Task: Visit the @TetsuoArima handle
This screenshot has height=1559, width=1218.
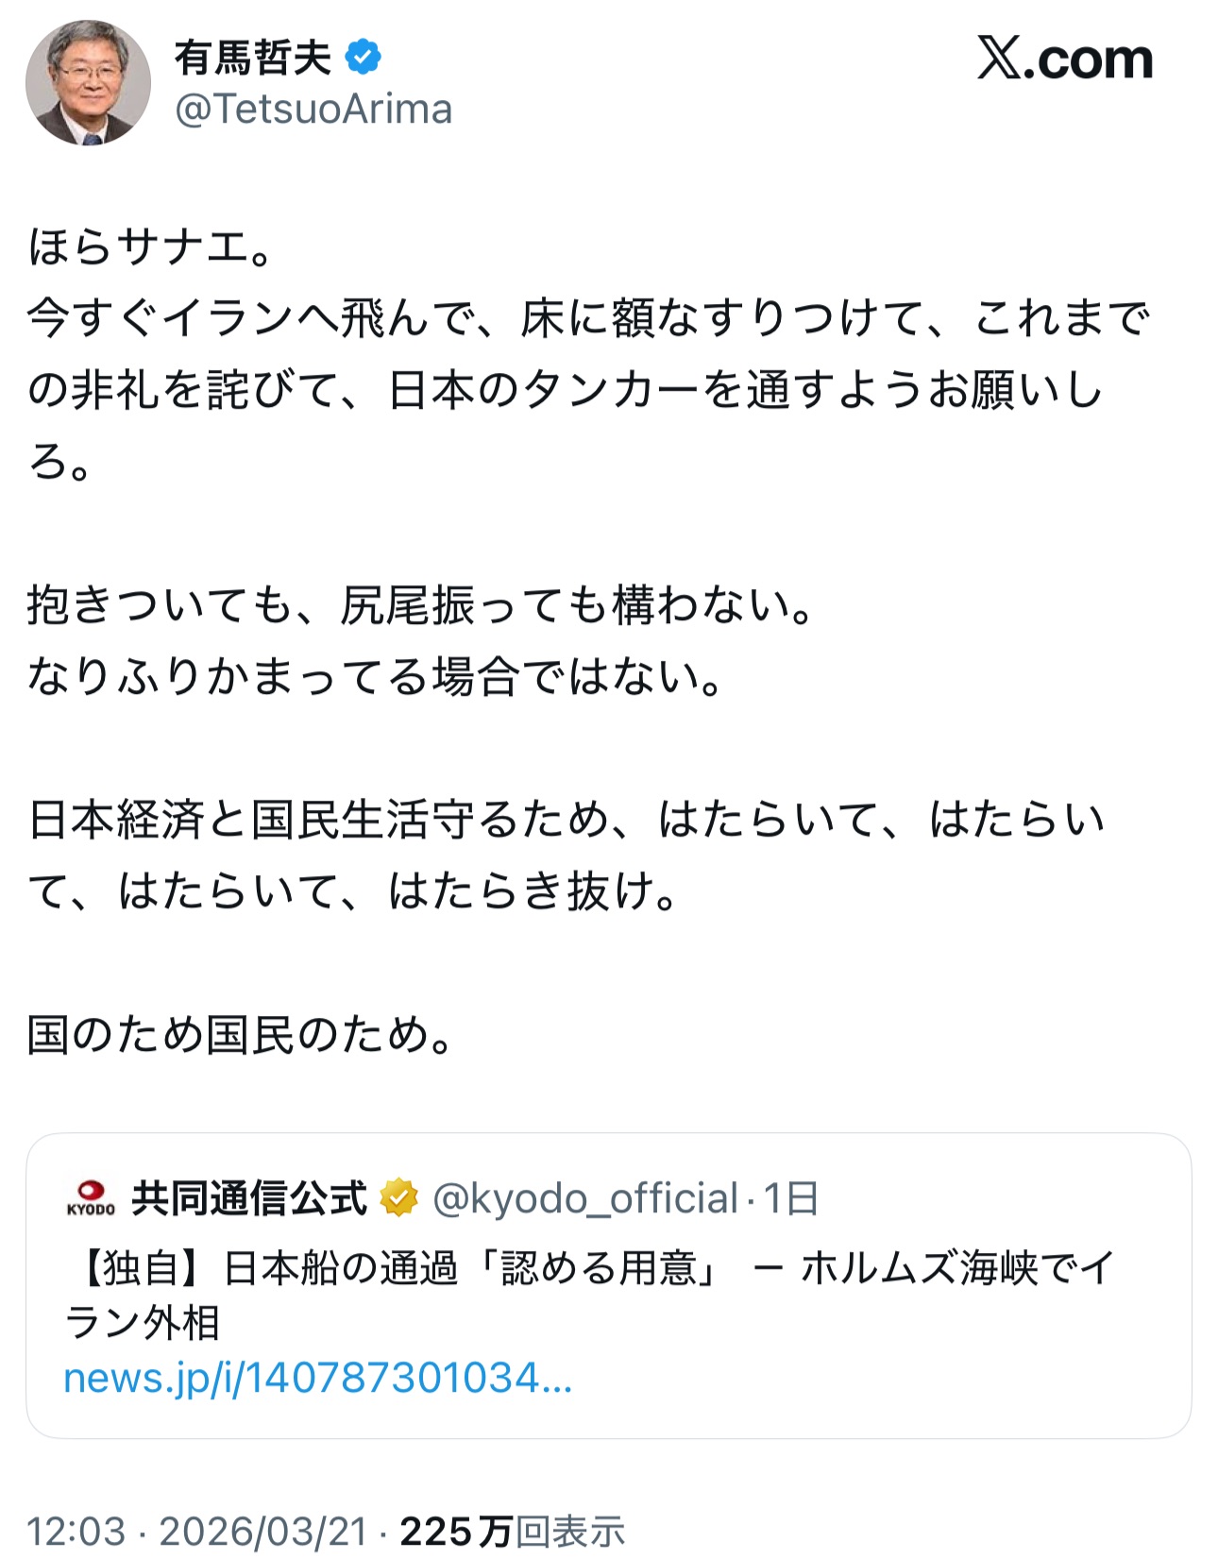Action: click(x=313, y=110)
